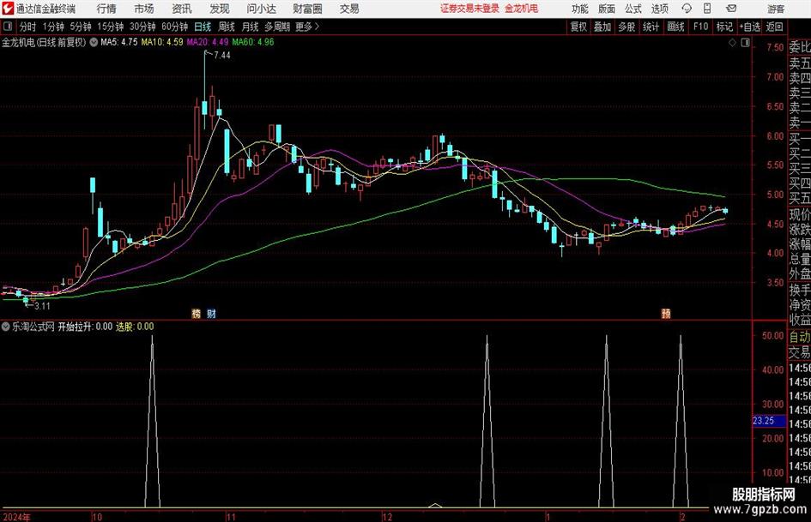Click the 金龙机电 stock name in title bar
Image resolution: width=811 pixels, height=522 pixels.
[x=522, y=9]
